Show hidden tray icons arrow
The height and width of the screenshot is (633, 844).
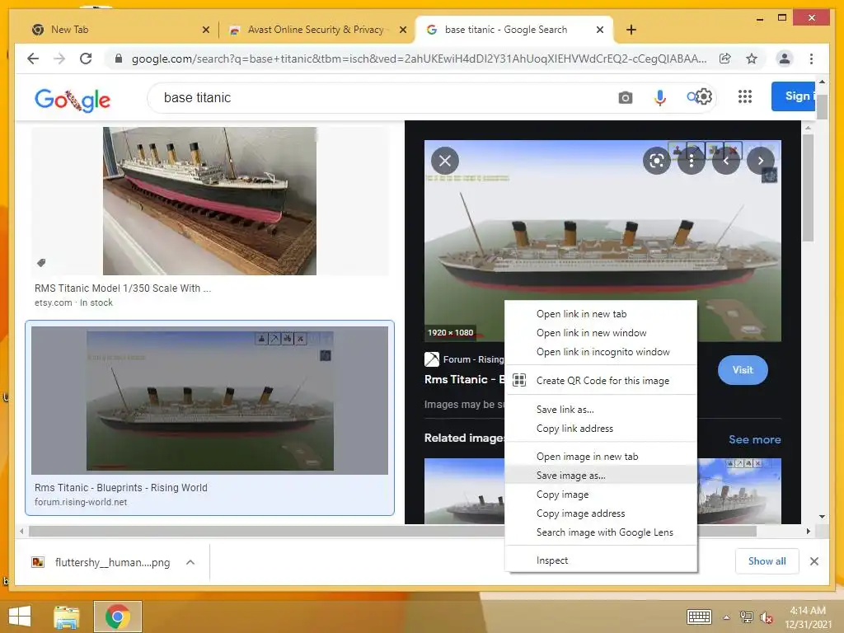(x=726, y=617)
